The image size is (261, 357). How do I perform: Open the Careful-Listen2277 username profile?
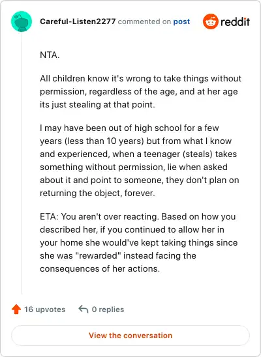[78, 21]
